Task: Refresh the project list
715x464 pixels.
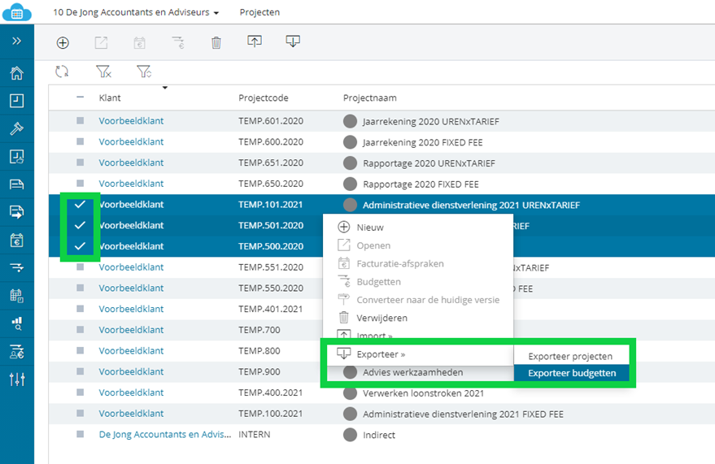Action: [x=62, y=72]
